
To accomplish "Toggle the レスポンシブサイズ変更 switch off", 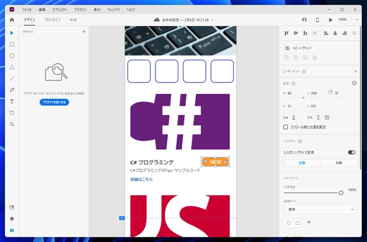I will [352, 152].
